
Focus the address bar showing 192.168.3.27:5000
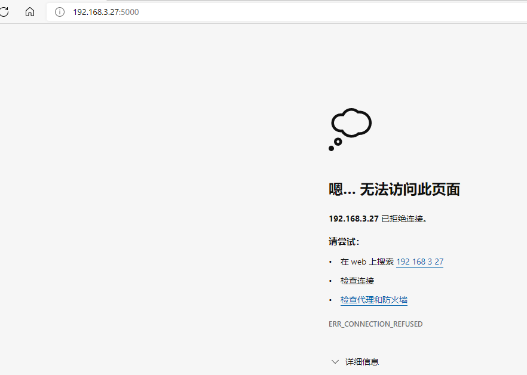click(286, 12)
